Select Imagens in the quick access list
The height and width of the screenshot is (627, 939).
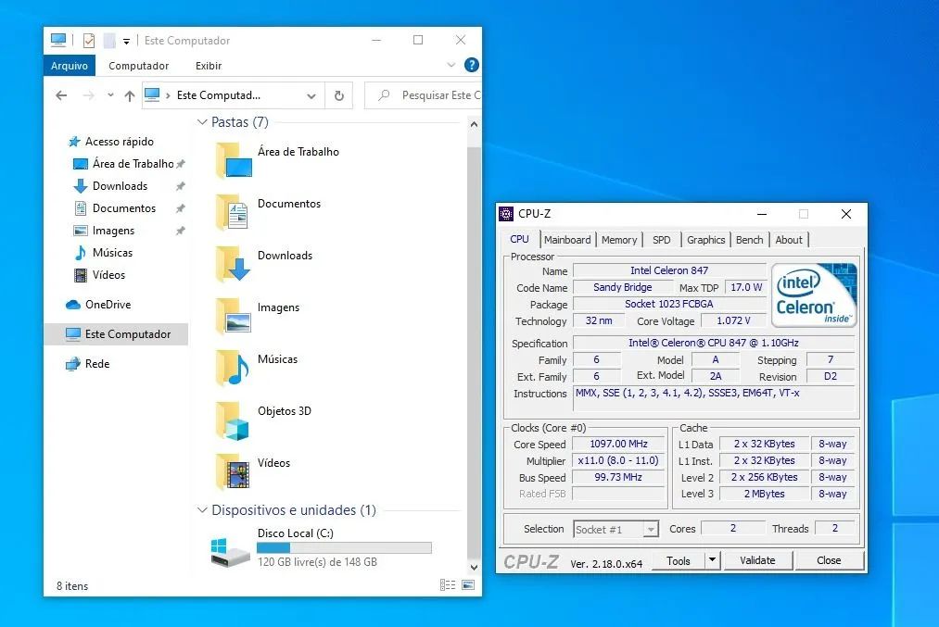[x=113, y=231]
